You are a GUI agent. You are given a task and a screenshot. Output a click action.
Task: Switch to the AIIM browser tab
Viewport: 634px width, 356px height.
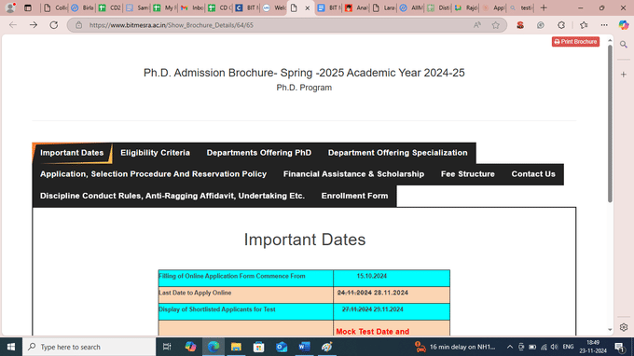(411, 7)
